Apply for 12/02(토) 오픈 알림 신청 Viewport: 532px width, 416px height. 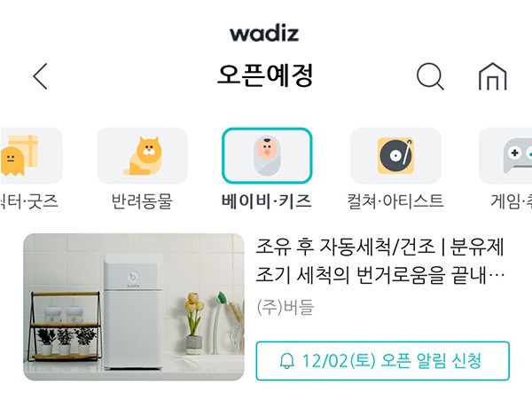[x=383, y=361]
